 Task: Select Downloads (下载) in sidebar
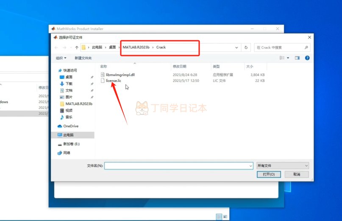click(x=69, y=84)
